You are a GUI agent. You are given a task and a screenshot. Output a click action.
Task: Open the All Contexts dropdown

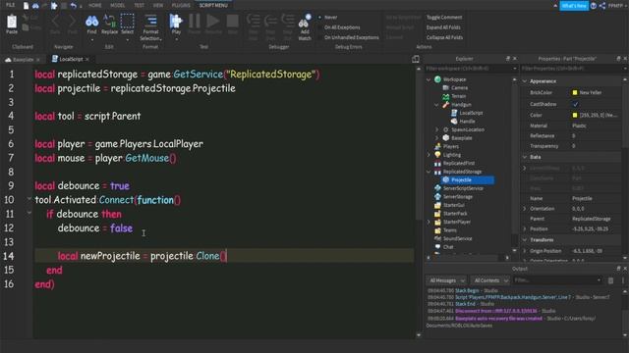tap(490, 280)
